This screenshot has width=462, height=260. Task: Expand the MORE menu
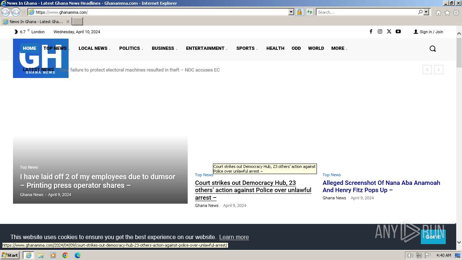(339, 48)
